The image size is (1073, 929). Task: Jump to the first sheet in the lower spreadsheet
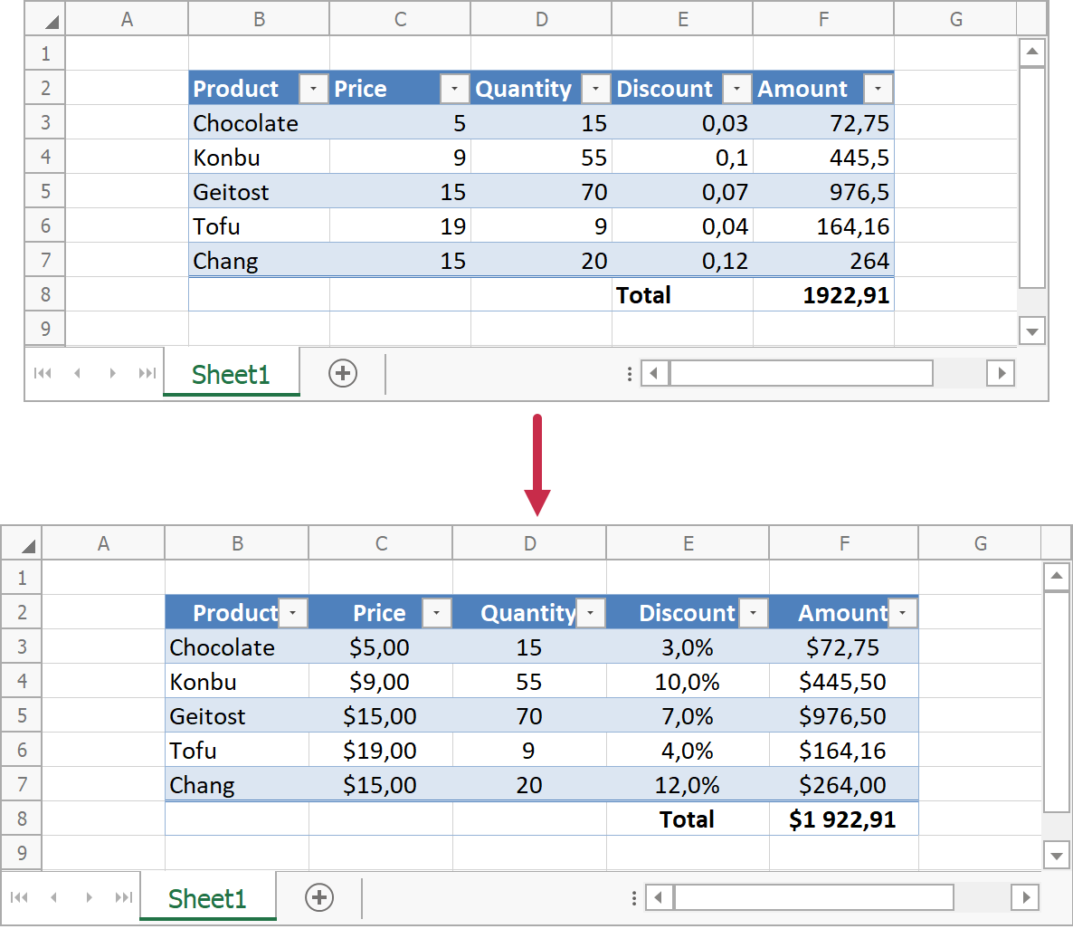coord(19,897)
